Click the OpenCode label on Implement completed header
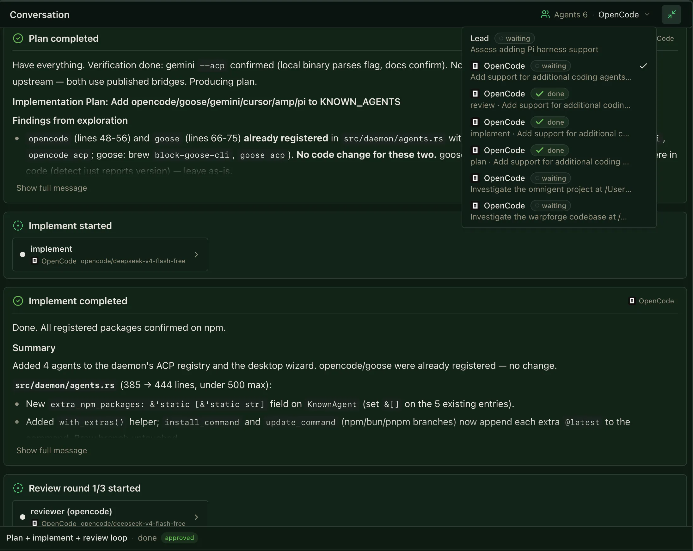Screen dimensions: 693x551 [x=656, y=301]
